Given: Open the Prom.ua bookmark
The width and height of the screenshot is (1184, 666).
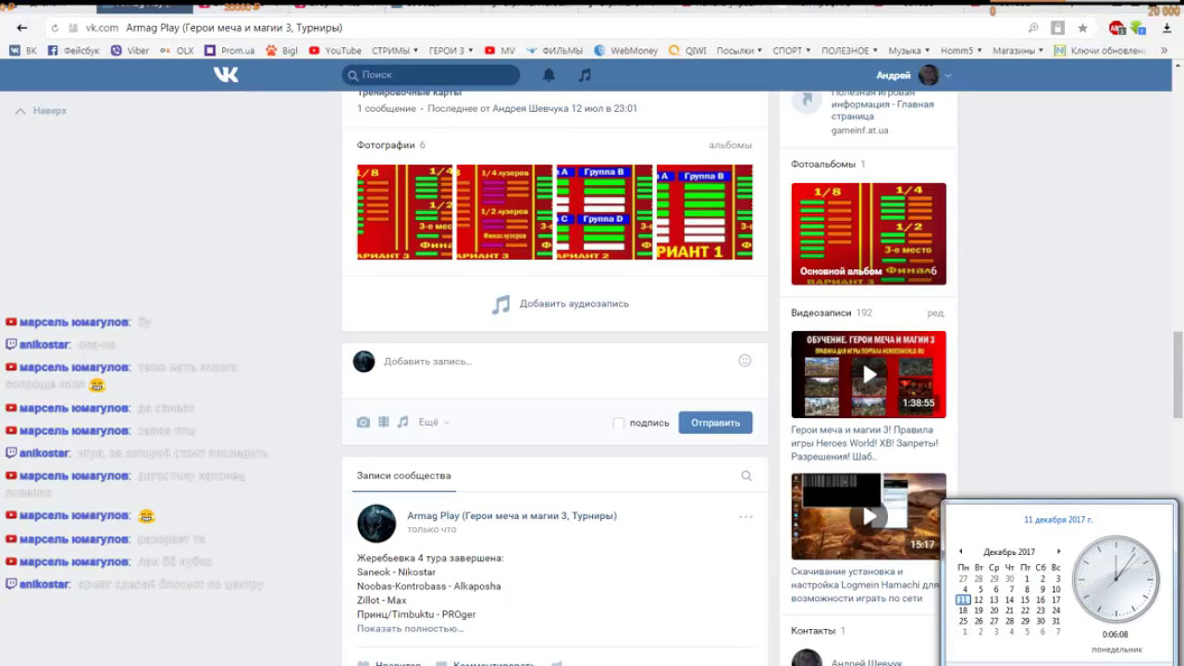Looking at the screenshot, I should (229, 51).
